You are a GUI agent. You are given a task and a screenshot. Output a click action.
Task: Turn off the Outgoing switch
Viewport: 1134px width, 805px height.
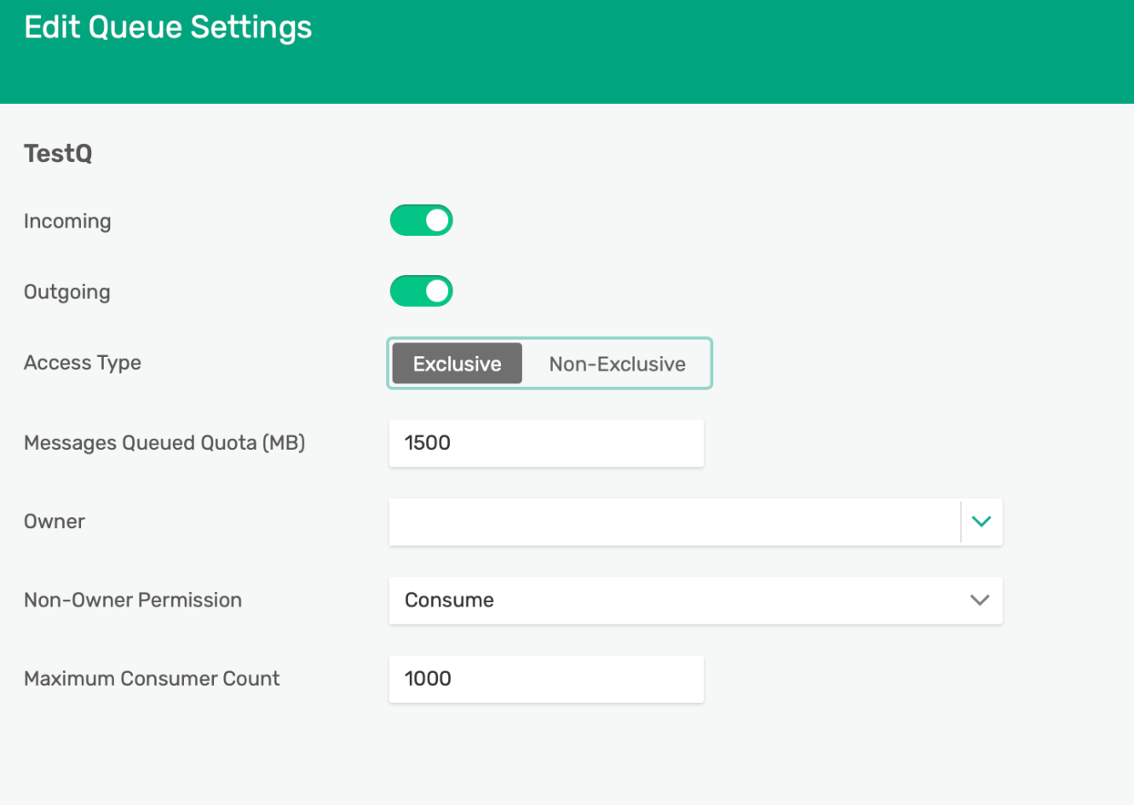[x=421, y=290]
